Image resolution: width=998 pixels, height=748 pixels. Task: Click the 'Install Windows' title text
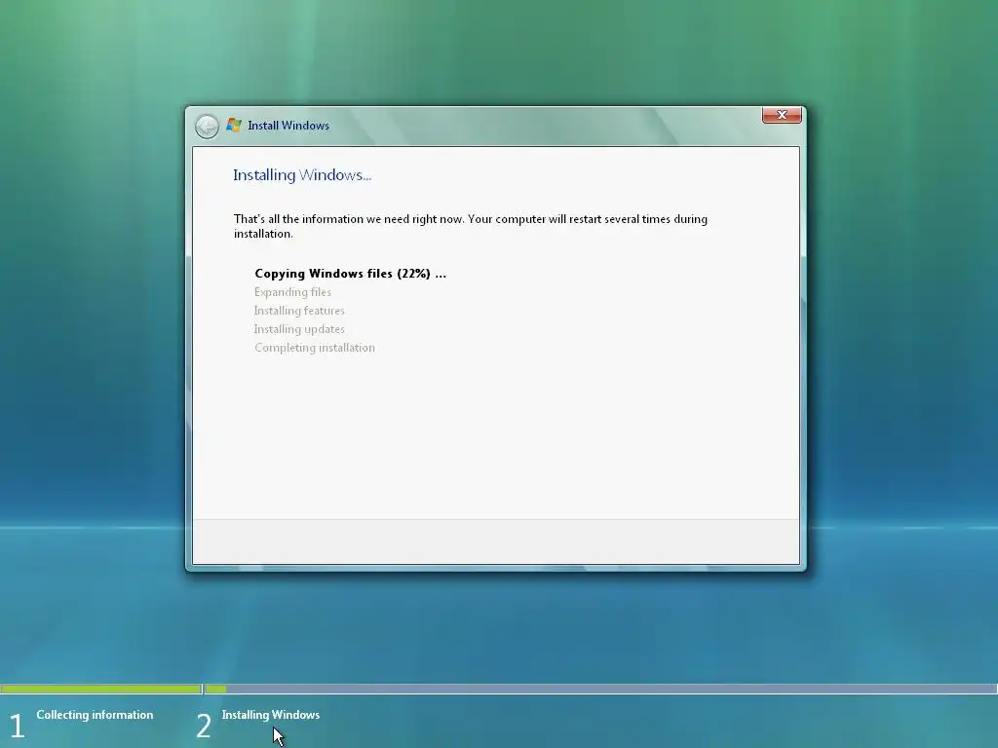click(x=288, y=126)
